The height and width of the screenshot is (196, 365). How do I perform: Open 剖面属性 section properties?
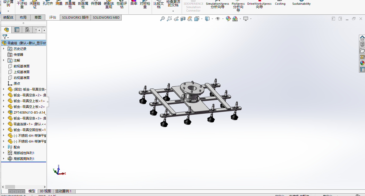coord(83,4)
